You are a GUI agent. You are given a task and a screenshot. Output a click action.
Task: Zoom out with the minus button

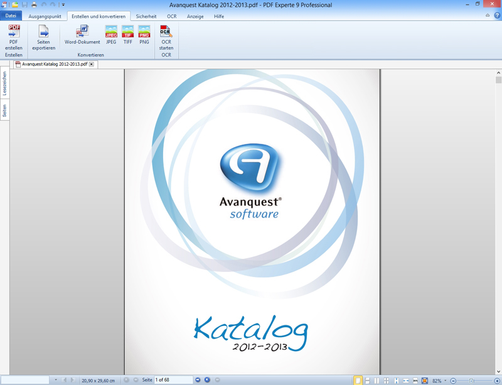[453, 381]
